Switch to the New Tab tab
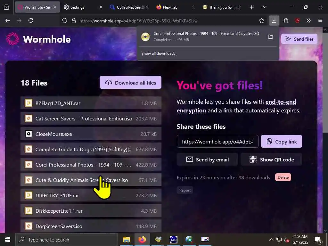The width and height of the screenshot is (328, 246). pos(170,7)
